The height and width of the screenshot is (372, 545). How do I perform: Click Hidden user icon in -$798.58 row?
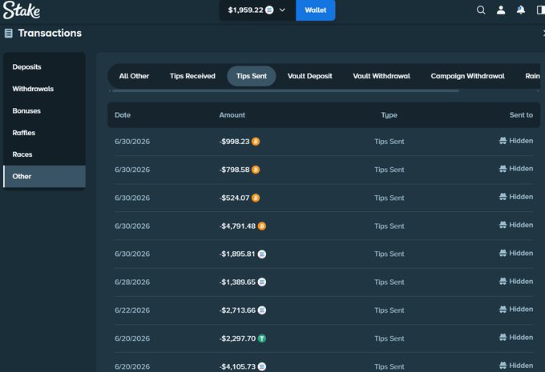tap(503, 169)
